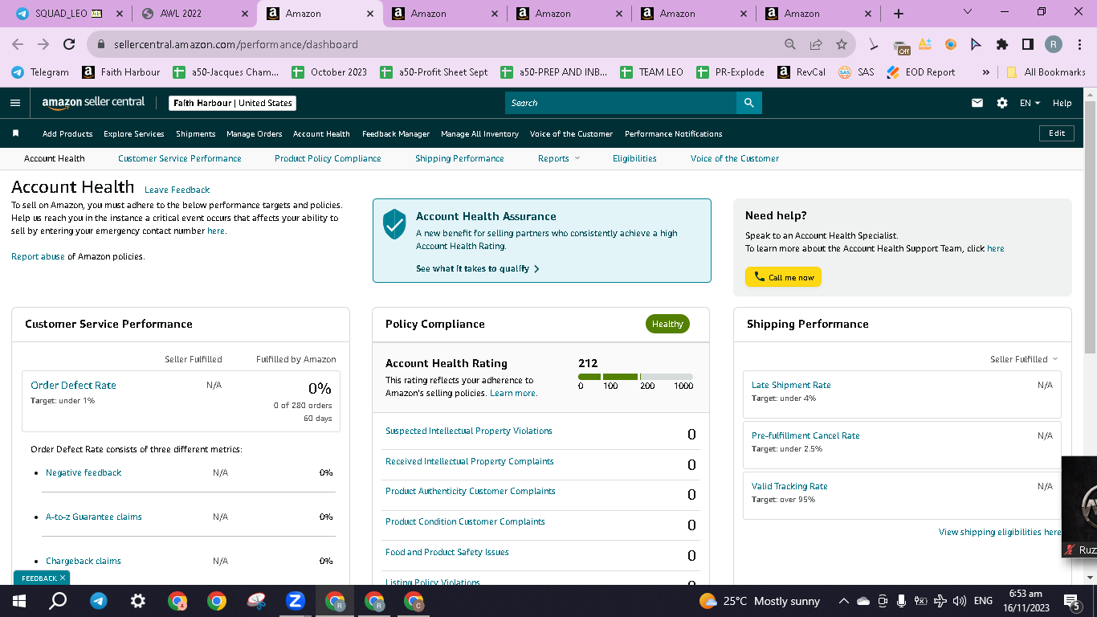Click the Report abuse link
Viewport: 1097px width, 617px height.
click(38, 256)
